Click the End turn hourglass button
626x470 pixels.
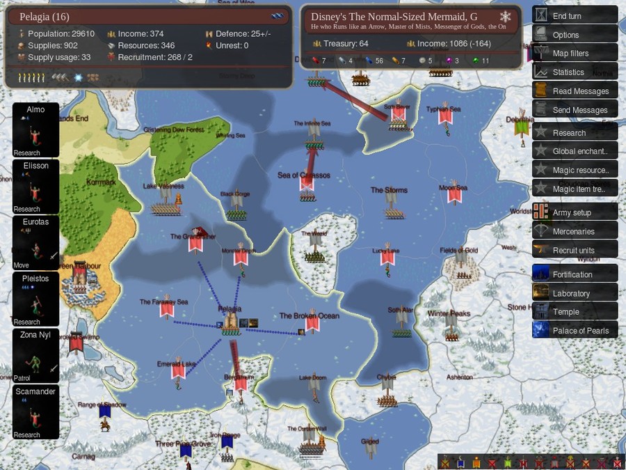[575, 15]
